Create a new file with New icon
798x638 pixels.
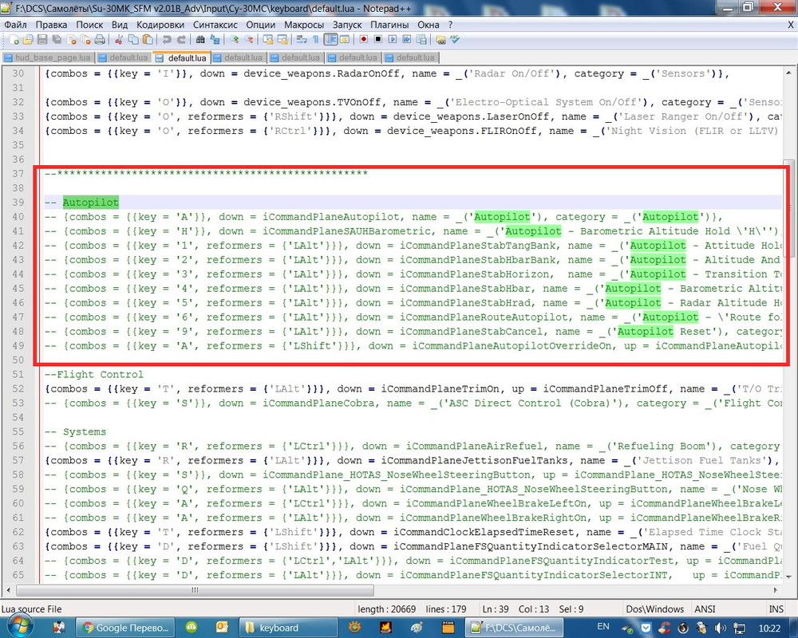[x=14, y=39]
